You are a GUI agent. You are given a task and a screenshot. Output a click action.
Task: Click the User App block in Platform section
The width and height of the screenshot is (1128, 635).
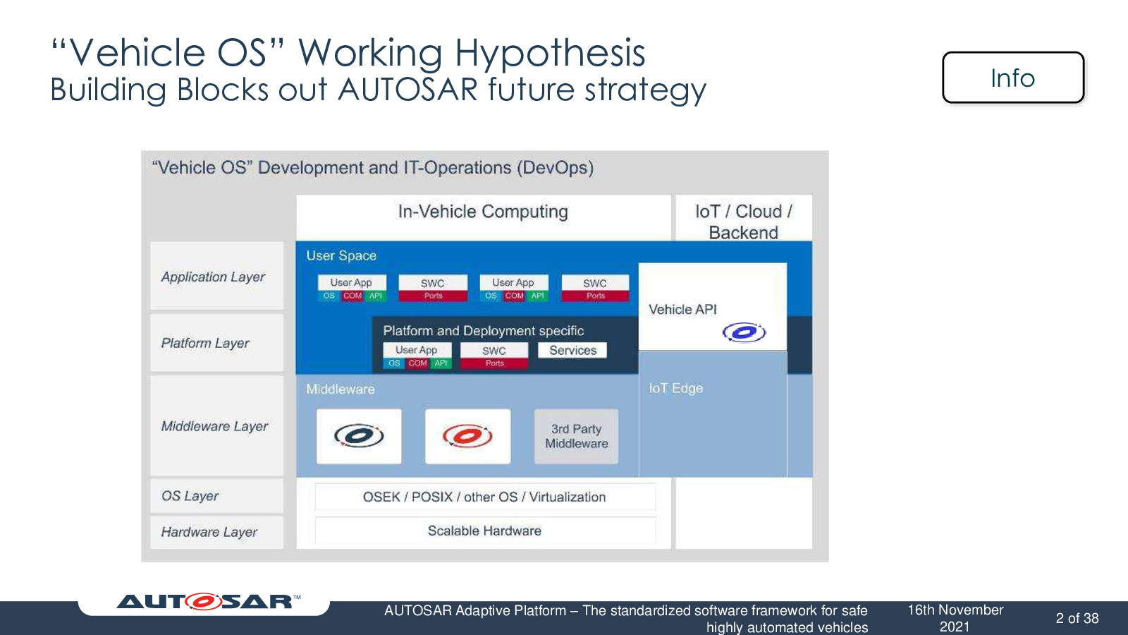(417, 356)
